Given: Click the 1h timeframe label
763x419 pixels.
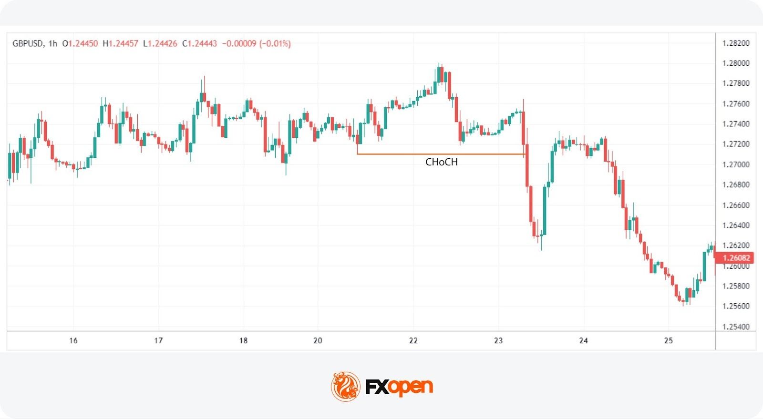Looking at the screenshot, I should (52, 44).
